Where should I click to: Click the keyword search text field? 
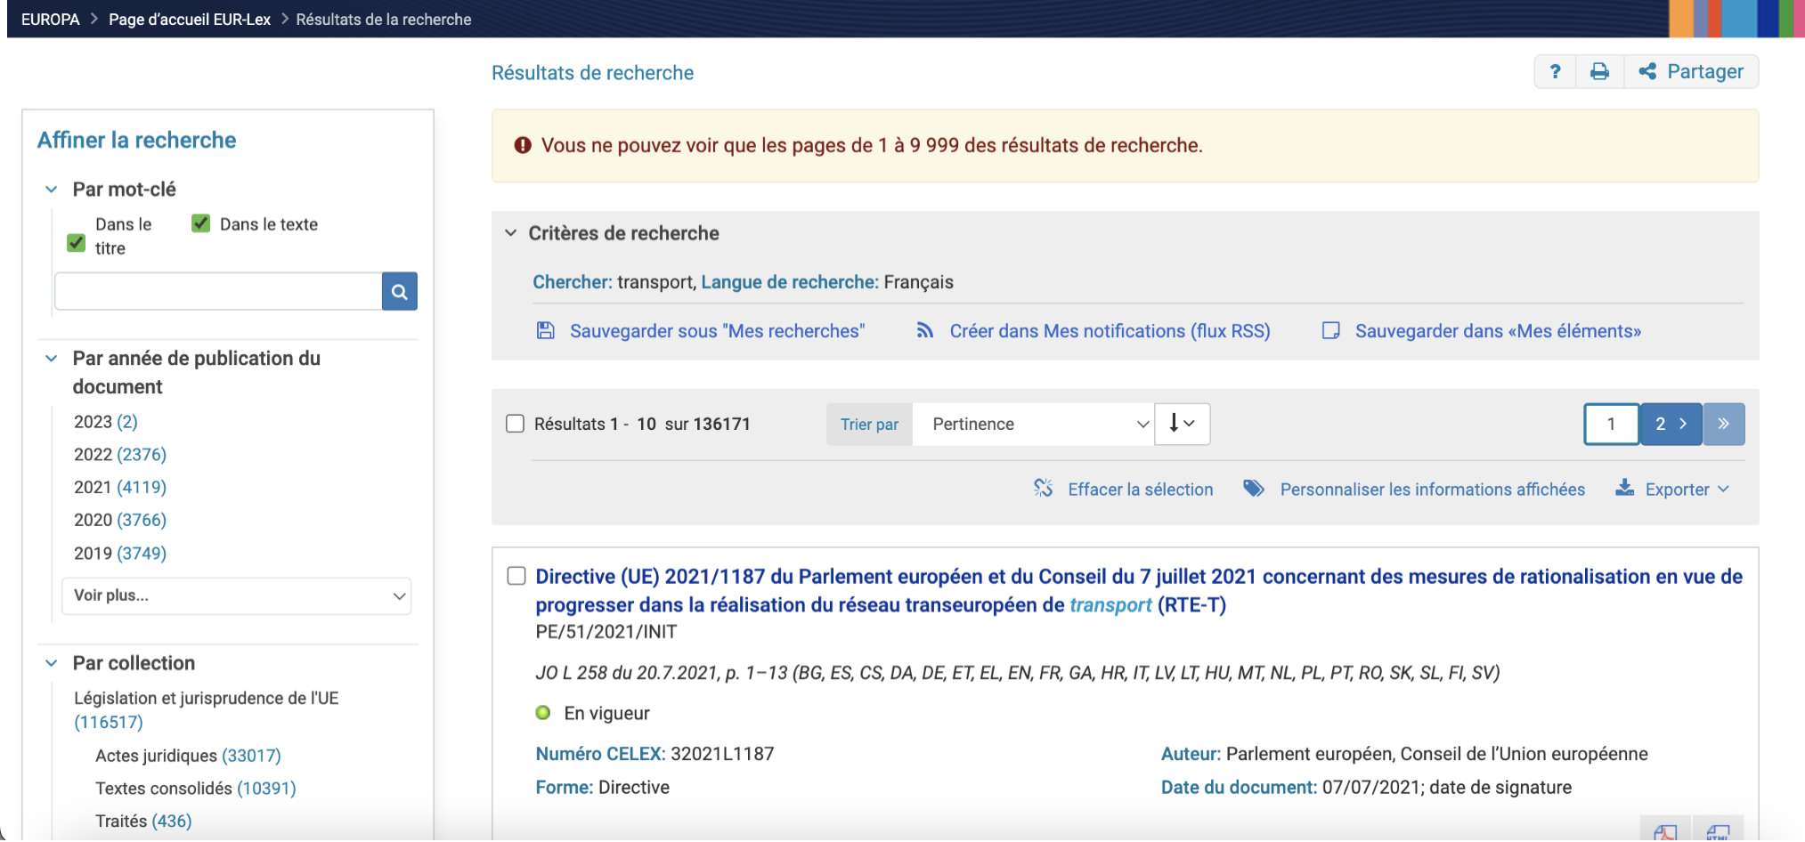(218, 292)
